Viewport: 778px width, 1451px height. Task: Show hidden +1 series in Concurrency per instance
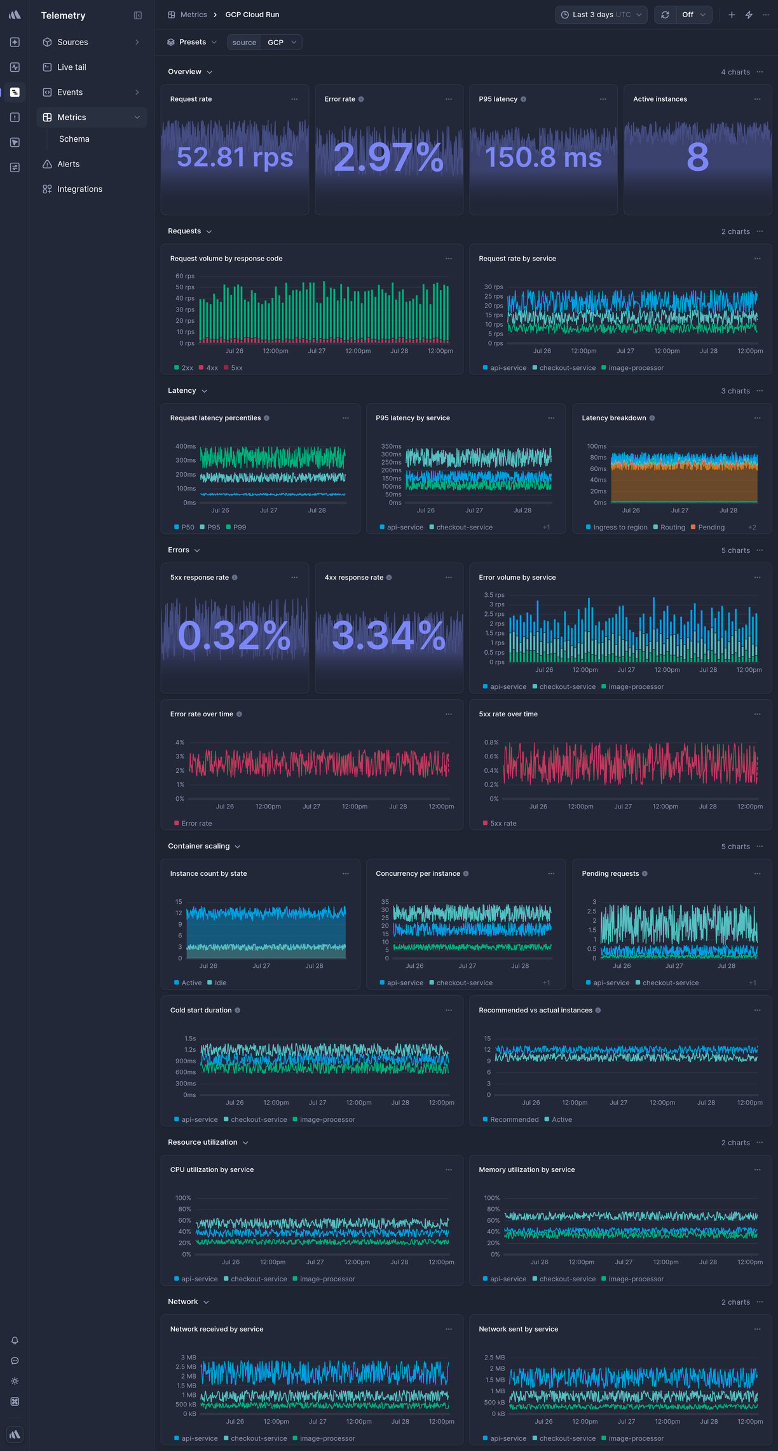pyautogui.click(x=547, y=983)
